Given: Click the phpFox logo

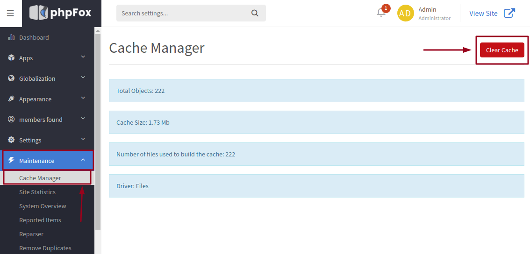Looking at the screenshot, I should [60, 13].
